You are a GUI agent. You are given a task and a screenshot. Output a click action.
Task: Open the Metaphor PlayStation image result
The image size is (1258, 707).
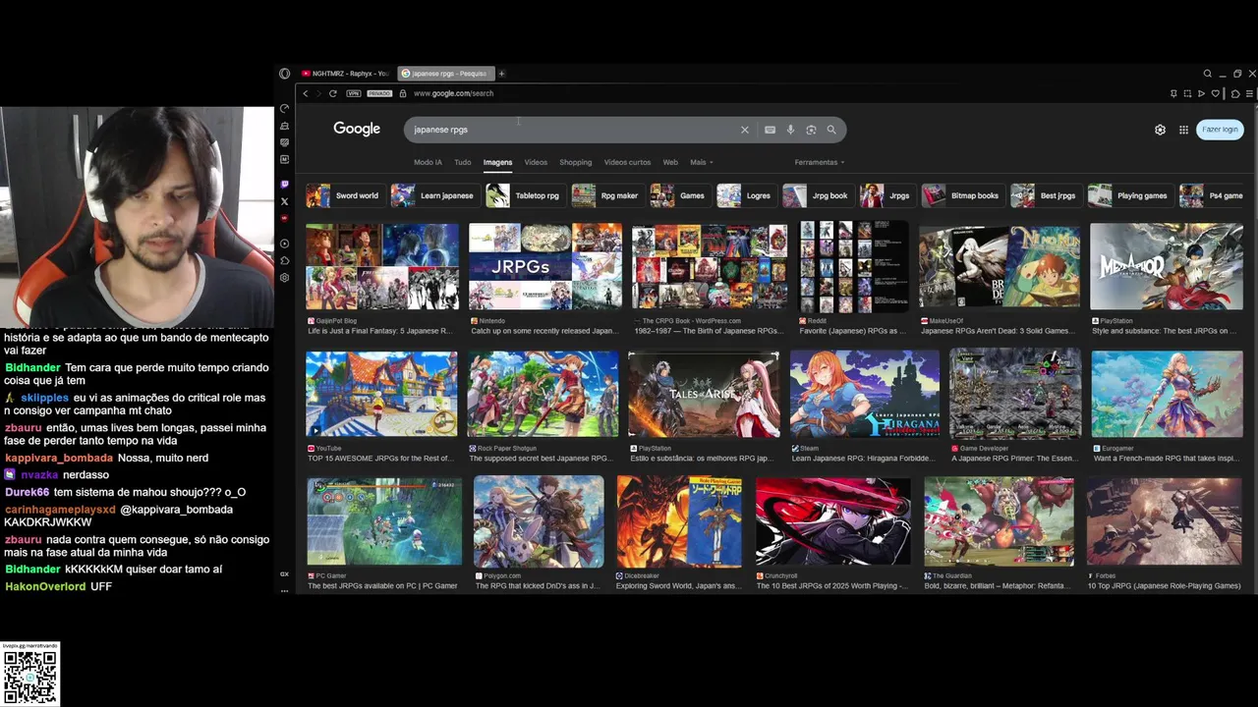[1167, 266]
